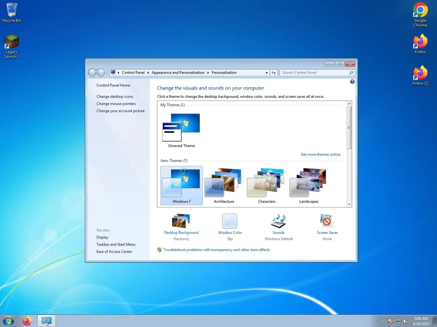Click Desktop Background text link
The height and width of the screenshot is (327, 437).
(x=181, y=233)
